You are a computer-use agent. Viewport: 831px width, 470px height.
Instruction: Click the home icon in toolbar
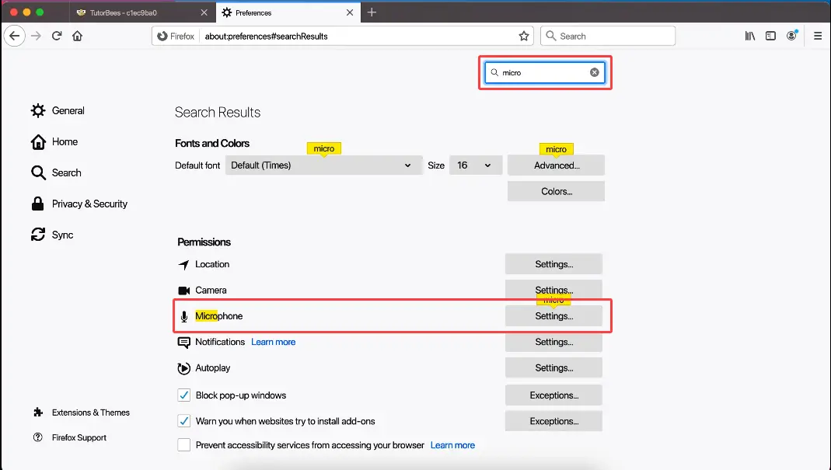click(78, 36)
